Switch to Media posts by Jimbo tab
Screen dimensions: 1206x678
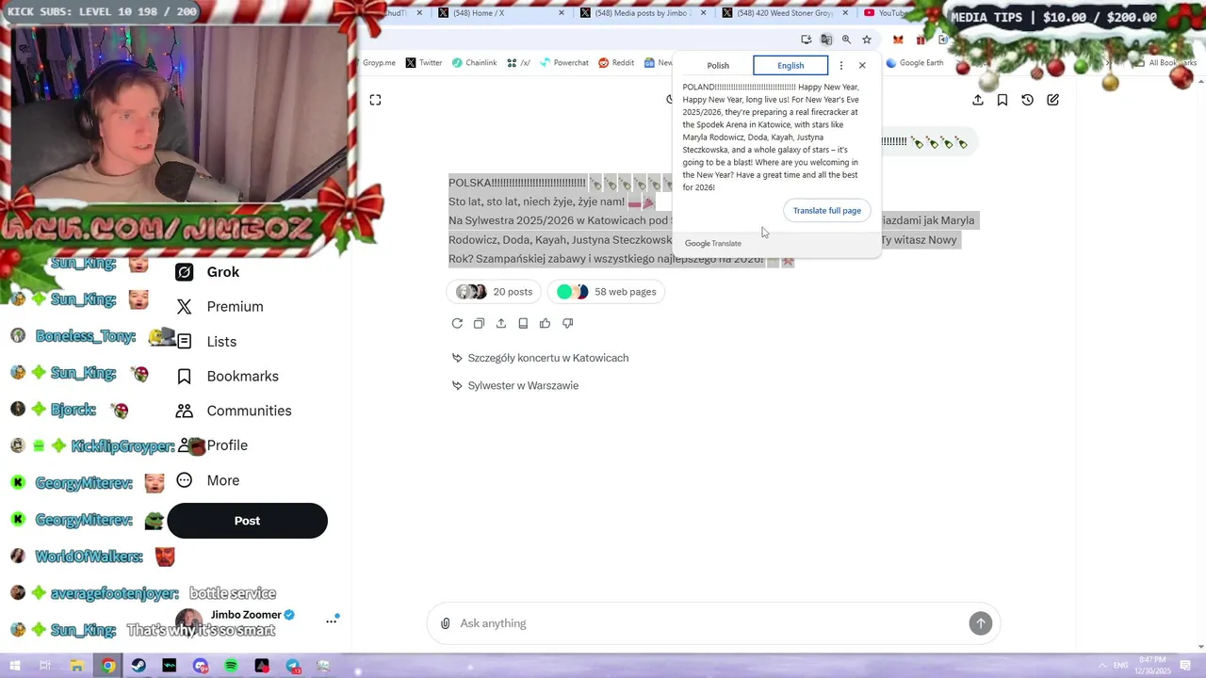pyautogui.click(x=644, y=13)
